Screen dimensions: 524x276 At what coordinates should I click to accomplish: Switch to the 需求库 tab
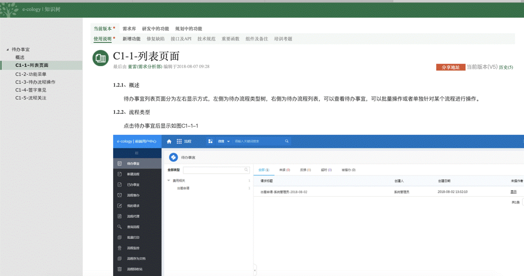pyautogui.click(x=129, y=29)
